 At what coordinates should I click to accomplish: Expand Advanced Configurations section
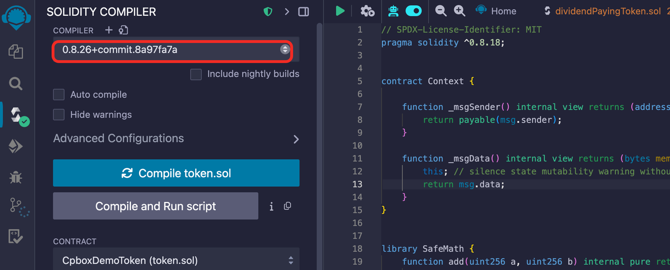pos(176,139)
